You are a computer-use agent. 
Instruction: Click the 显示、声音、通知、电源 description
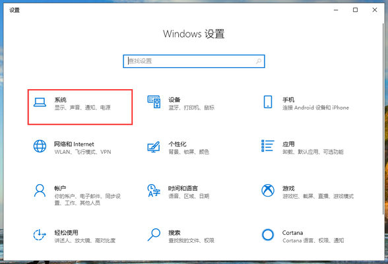82,108
